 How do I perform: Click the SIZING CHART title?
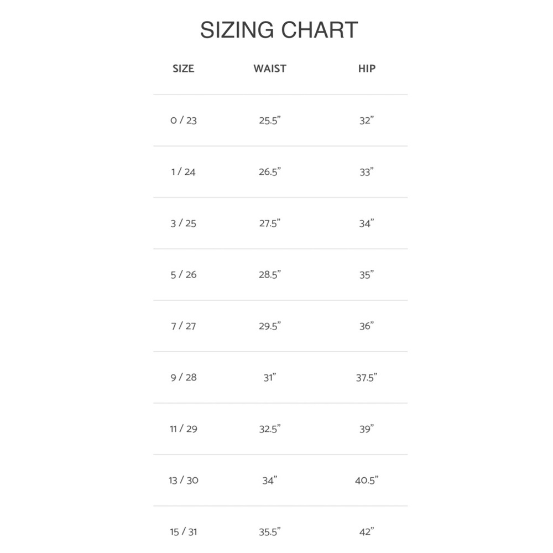[x=279, y=30]
